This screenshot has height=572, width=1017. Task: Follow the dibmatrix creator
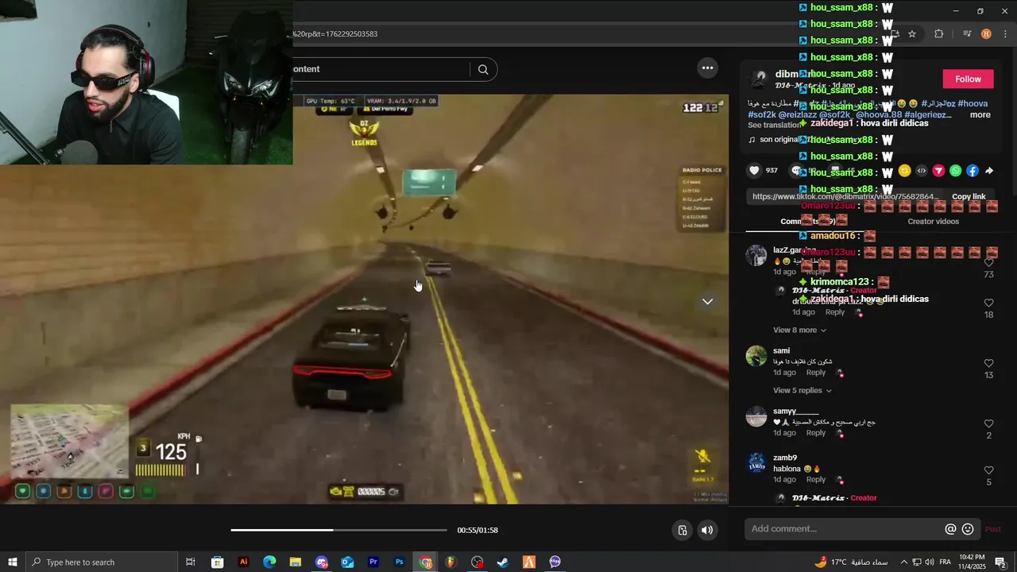pyautogui.click(x=968, y=79)
